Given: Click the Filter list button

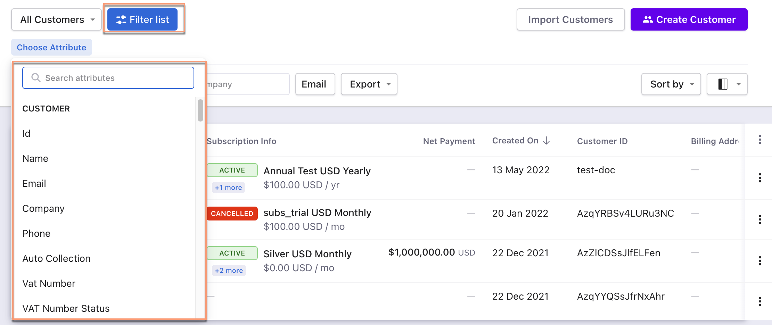Looking at the screenshot, I should 142,19.
